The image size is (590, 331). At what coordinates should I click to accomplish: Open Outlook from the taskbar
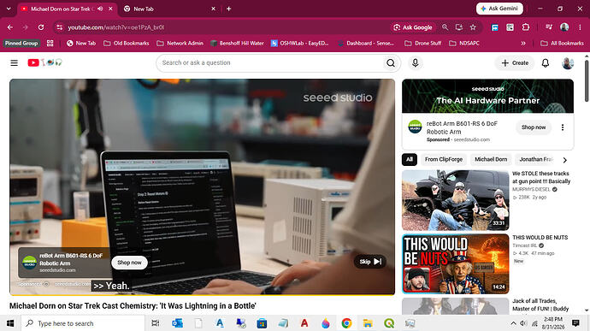point(177,323)
